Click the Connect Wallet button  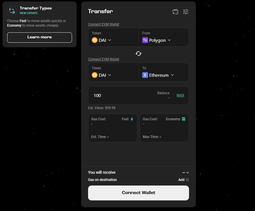[x=139, y=193]
